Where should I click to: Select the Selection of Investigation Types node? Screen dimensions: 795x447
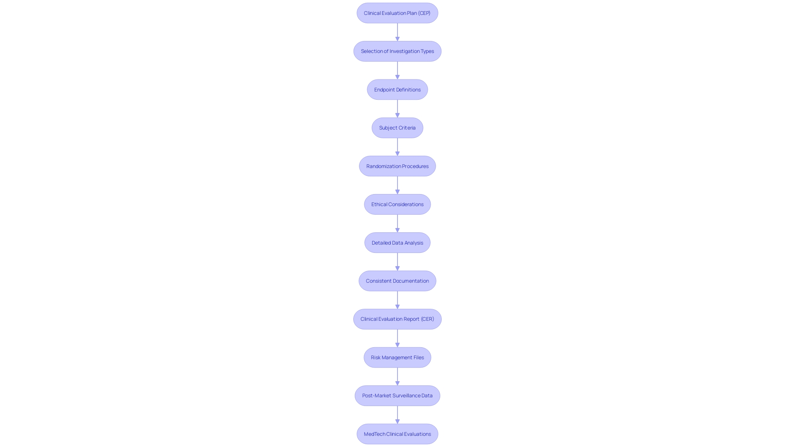tap(397, 51)
